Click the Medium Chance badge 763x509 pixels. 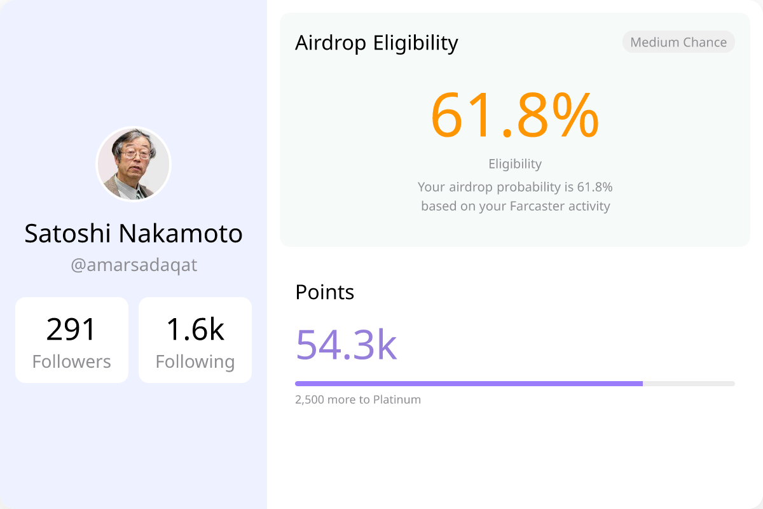[x=678, y=42]
